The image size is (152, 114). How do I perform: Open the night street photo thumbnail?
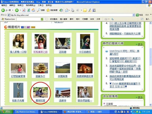pos(63,43)
